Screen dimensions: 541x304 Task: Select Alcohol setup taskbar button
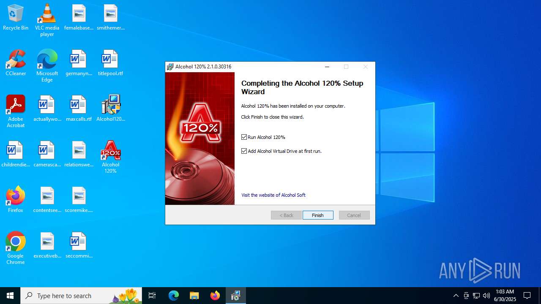pyautogui.click(x=236, y=296)
